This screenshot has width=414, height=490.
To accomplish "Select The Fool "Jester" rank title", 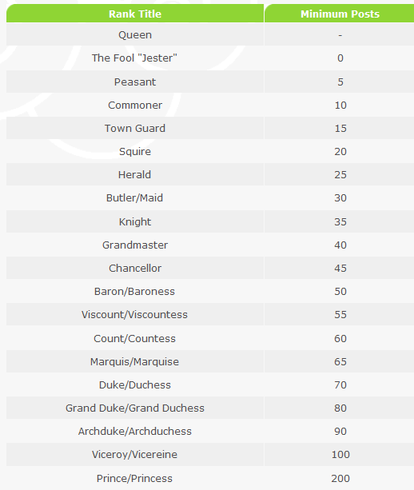I will 134,58.
